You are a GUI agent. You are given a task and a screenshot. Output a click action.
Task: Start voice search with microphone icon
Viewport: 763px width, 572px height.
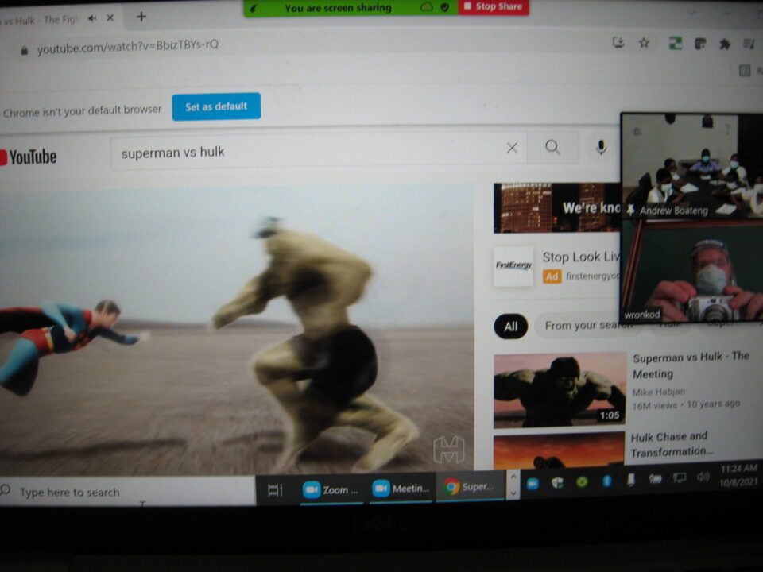point(601,147)
